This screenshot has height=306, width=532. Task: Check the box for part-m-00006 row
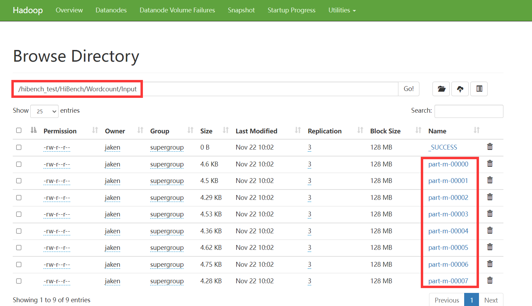tap(19, 264)
